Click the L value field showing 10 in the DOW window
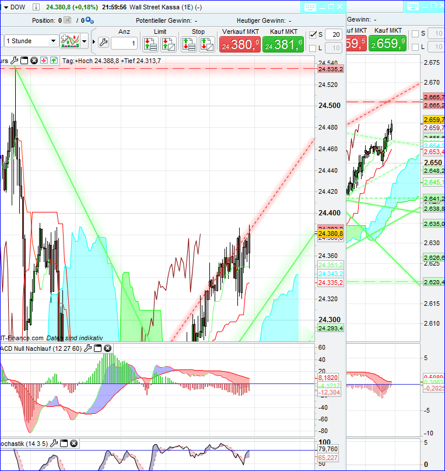This screenshot has height=471, width=445. pos(334,48)
